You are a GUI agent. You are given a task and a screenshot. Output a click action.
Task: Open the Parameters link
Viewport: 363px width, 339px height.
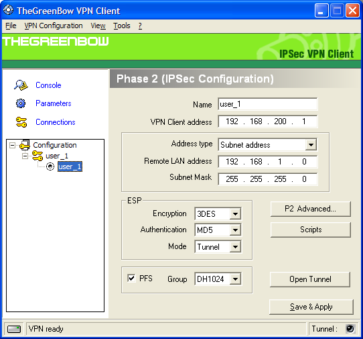pyautogui.click(x=54, y=103)
